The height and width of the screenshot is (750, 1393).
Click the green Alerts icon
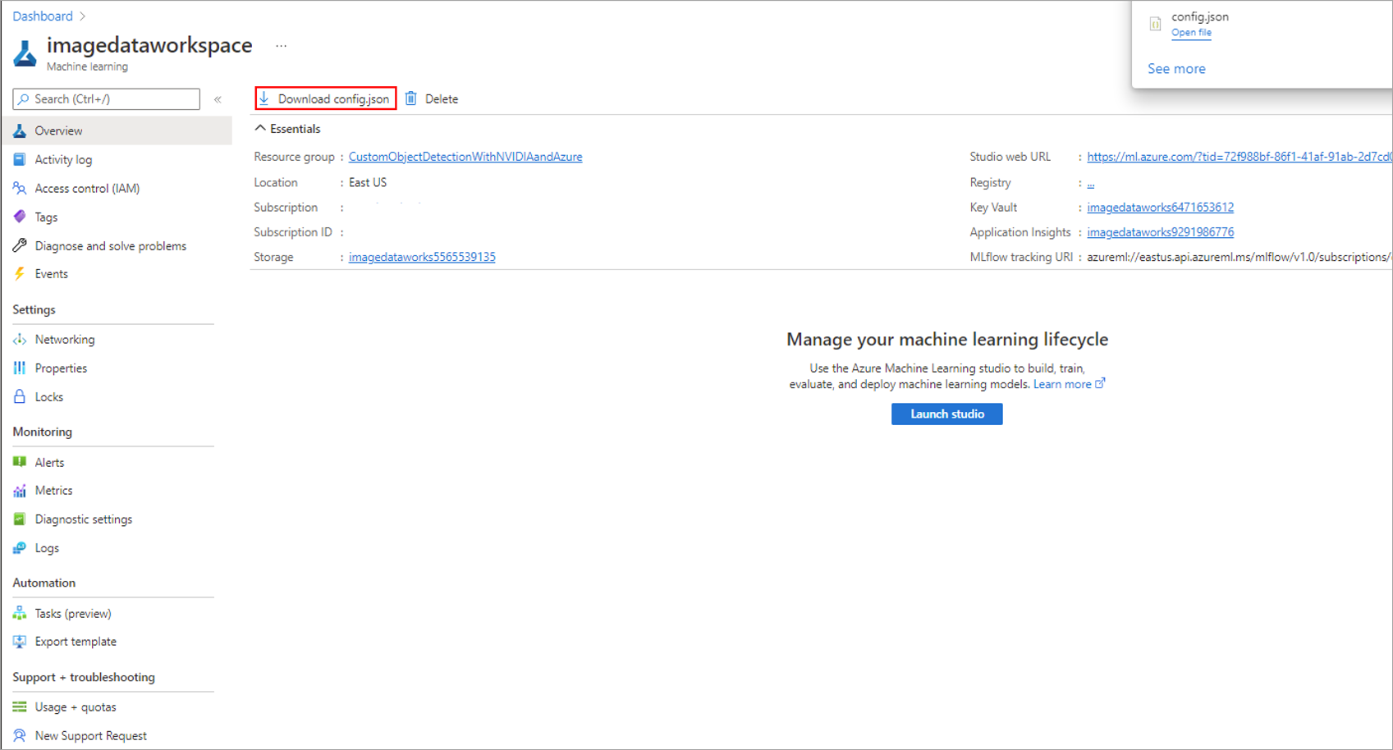point(20,462)
